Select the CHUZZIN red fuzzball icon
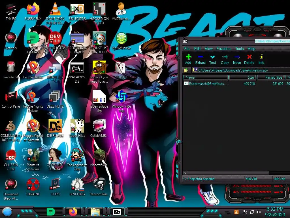290x218 pixels. tap(11, 160)
